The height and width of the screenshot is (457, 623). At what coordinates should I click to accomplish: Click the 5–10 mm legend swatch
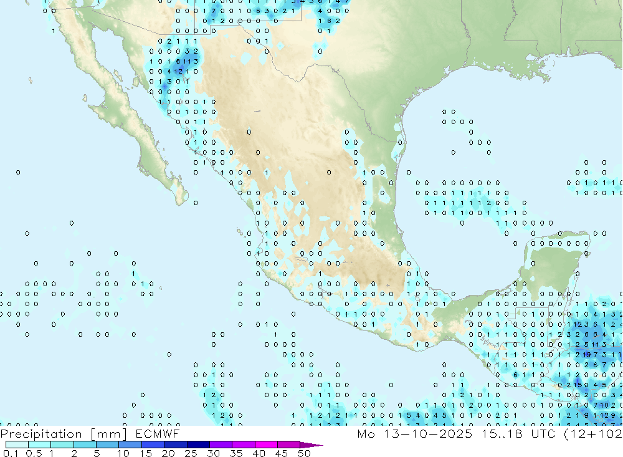click(107, 445)
